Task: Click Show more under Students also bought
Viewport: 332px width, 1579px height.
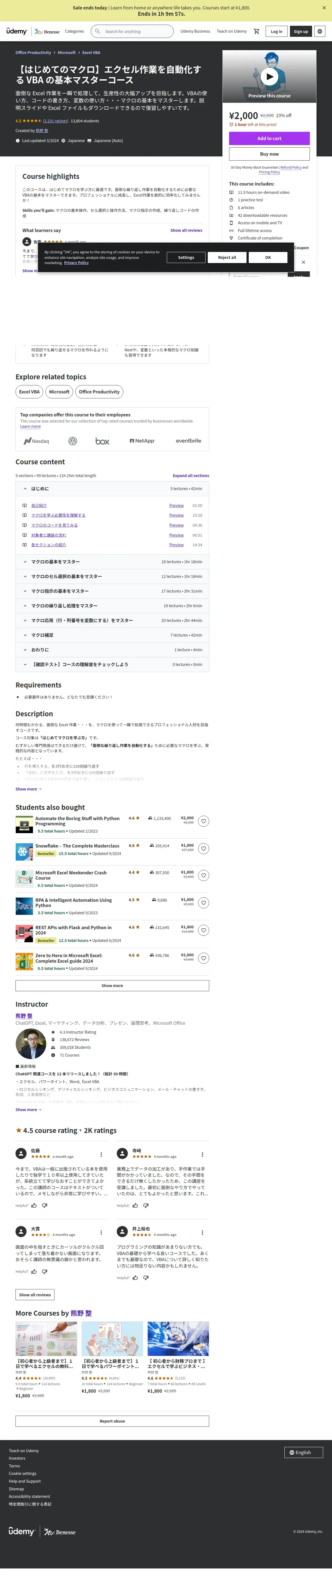Action: pos(112,986)
